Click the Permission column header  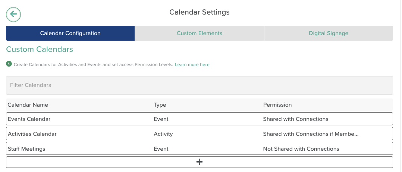pyautogui.click(x=277, y=105)
